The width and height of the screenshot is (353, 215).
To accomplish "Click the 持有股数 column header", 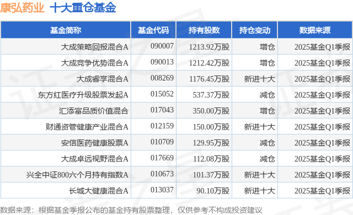I will tap(204, 30).
